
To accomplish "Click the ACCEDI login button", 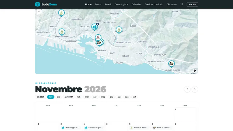I will [x=192, y=4].
